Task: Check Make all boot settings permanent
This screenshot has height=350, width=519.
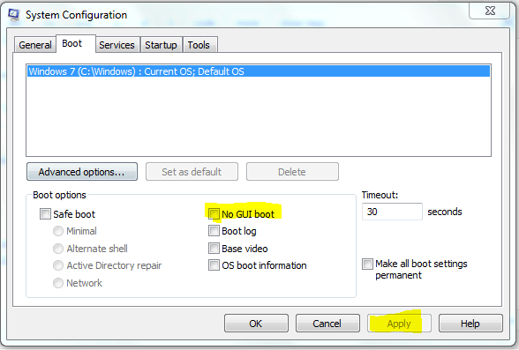Action: [367, 264]
